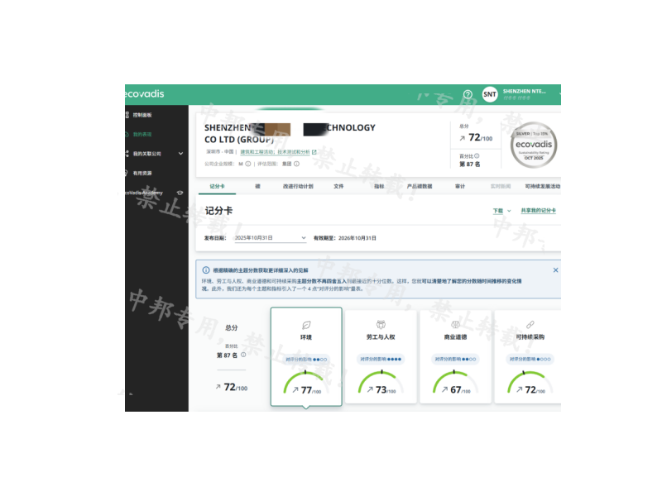Click 共享我的记分卡 link

click(538, 211)
